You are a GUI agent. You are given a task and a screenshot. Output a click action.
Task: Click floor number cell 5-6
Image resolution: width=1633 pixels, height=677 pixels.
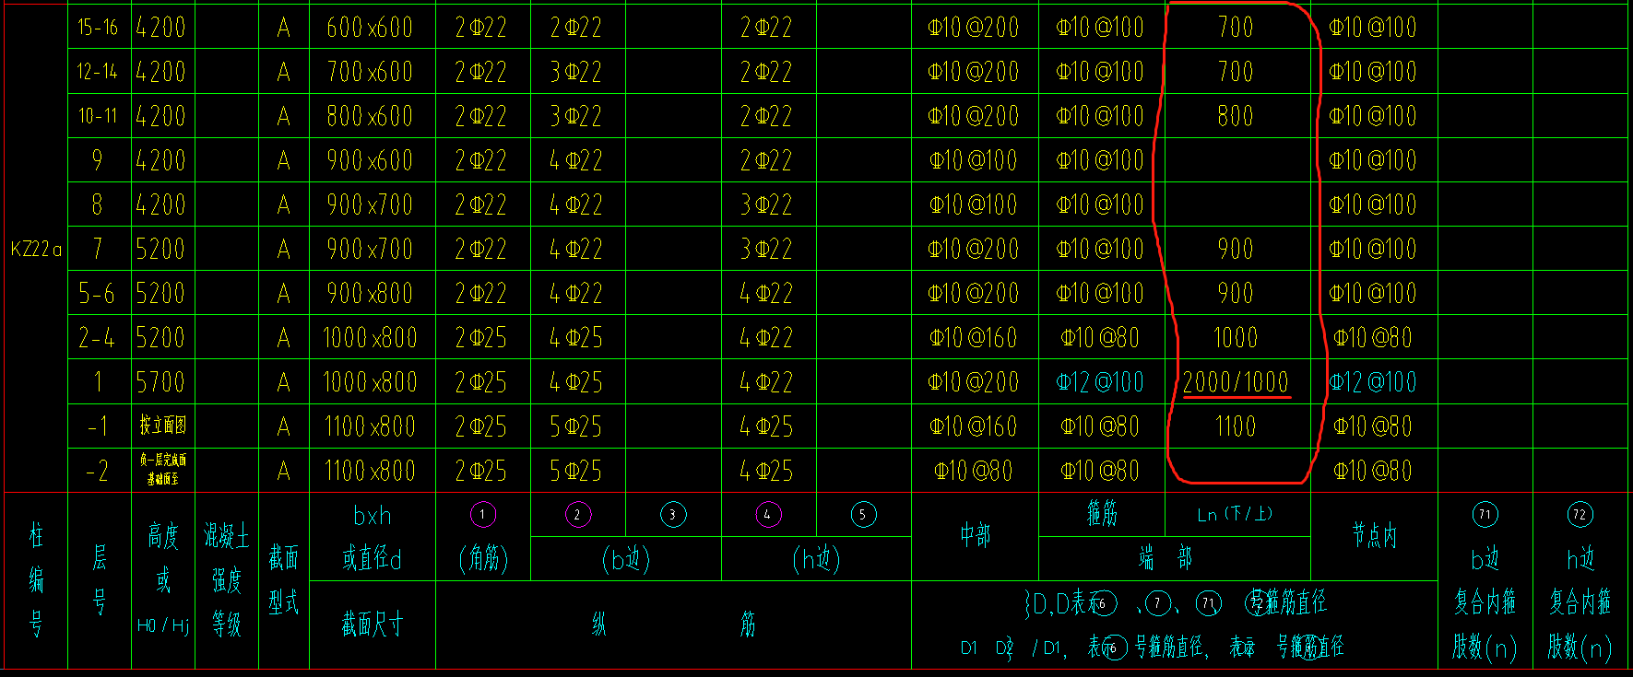point(97,294)
